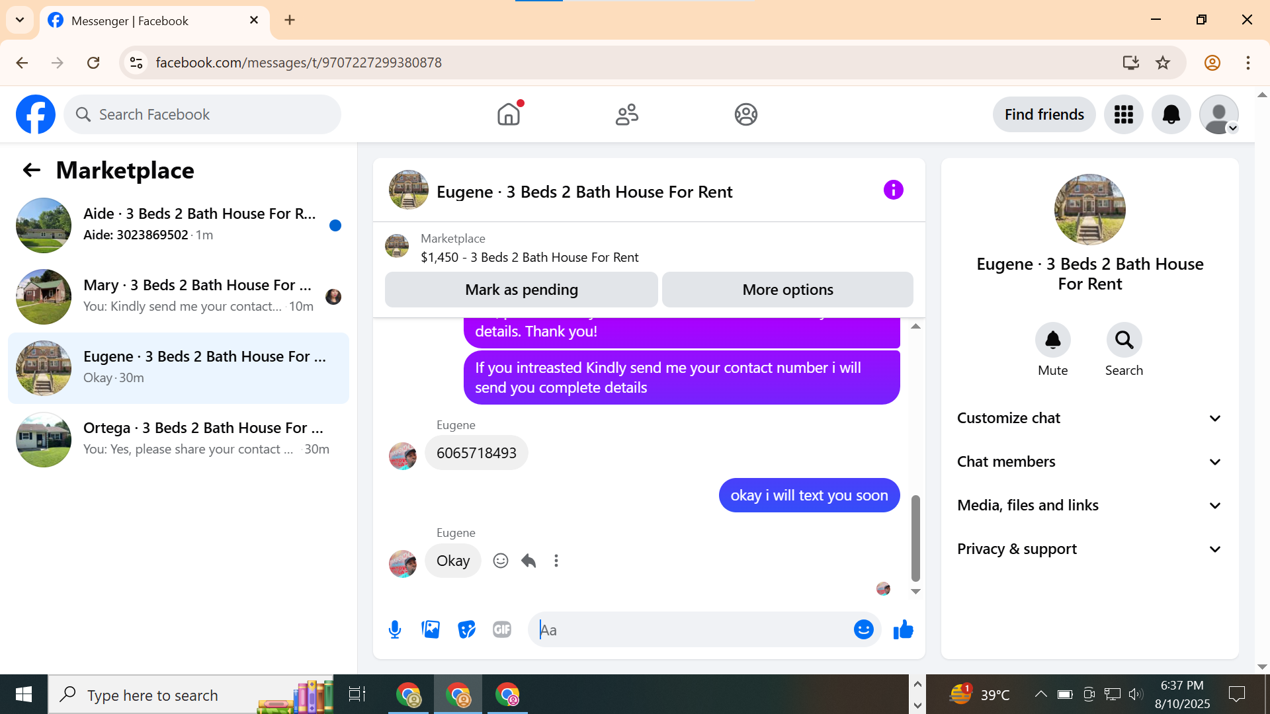Send a thumbs-up like
1270x714 pixels.
pyautogui.click(x=903, y=629)
